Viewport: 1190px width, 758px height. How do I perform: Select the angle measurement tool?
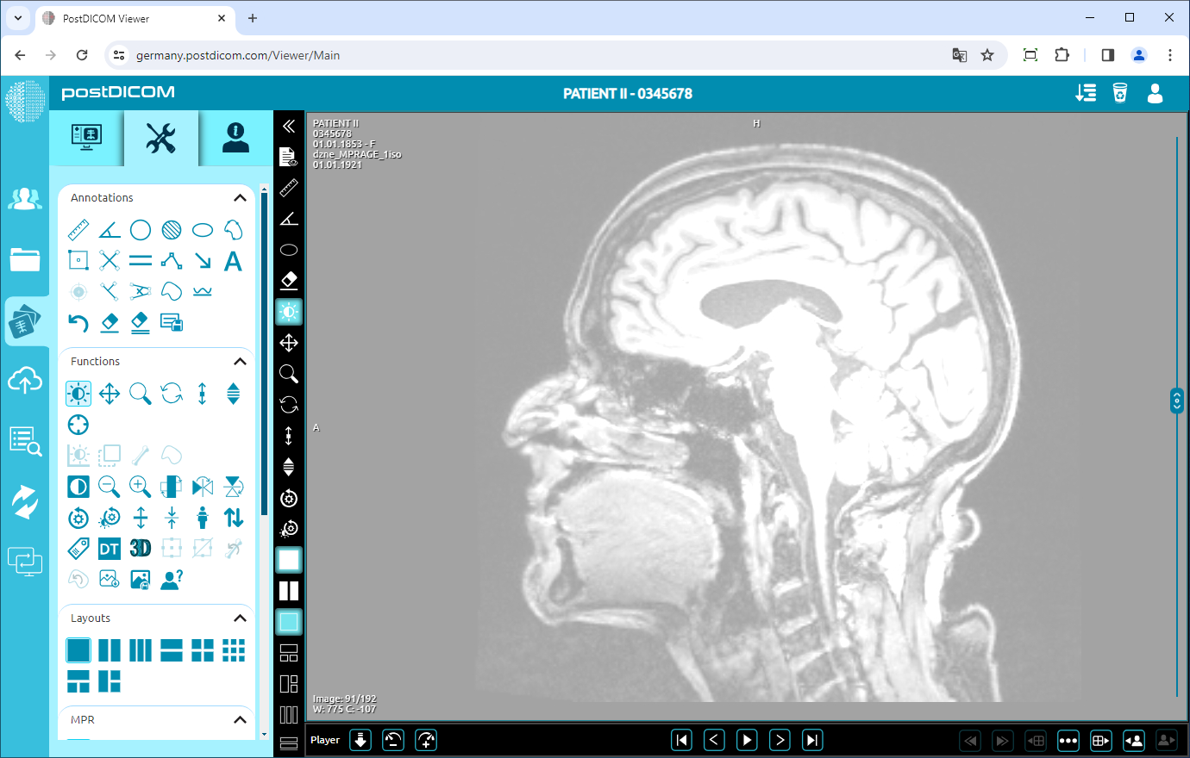pyautogui.click(x=109, y=229)
